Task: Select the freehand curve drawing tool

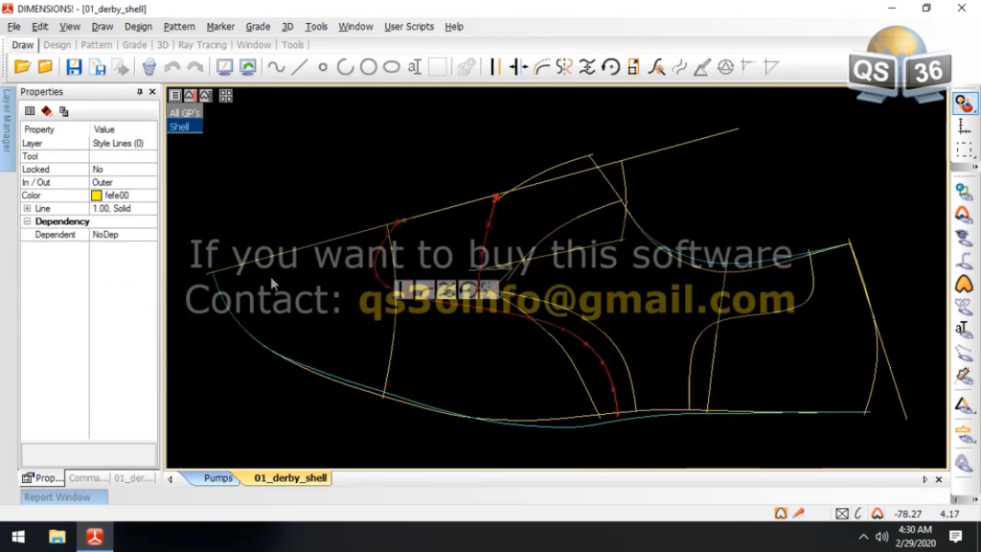Action: (x=274, y=66)
